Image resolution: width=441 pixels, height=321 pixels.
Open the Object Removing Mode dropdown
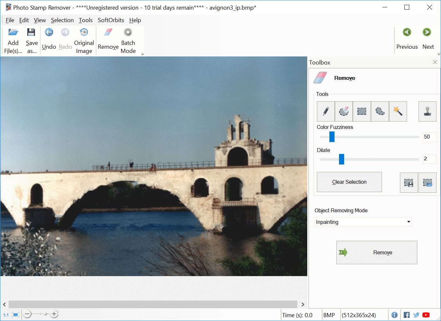[x=363, y=222]
